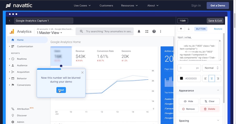Collapse the Appearance section
This screenshot has height=124, width=236.
pos(218,91)
